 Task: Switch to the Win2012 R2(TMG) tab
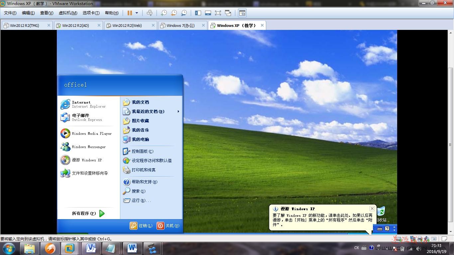pos(27,26)
